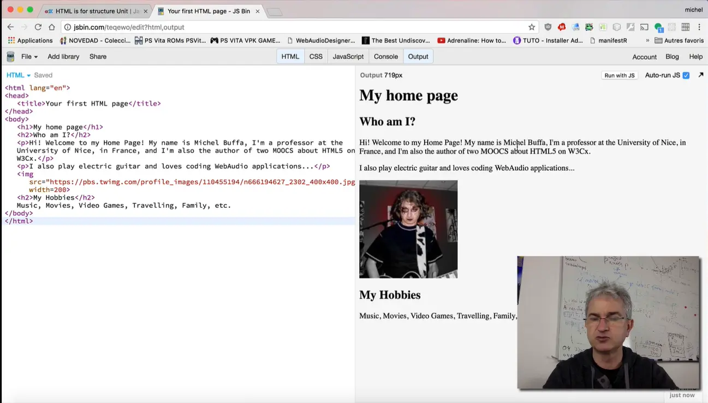Go to the browser home page
This screenshot has width=708, height=403.
(x=52, y=27)
